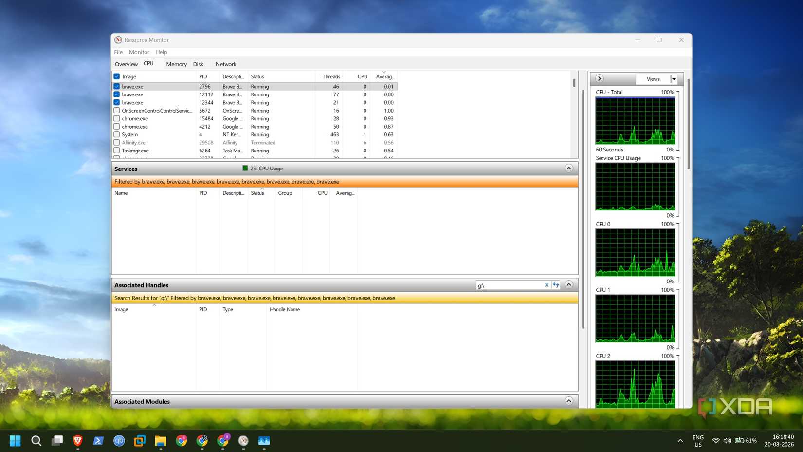
Task: Check the Taskmgr.exe process checkbox
Action: pos(117,151)
